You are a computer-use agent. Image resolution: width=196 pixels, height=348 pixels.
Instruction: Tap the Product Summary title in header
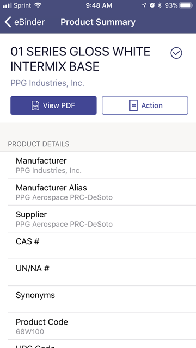tap(98, 22)
